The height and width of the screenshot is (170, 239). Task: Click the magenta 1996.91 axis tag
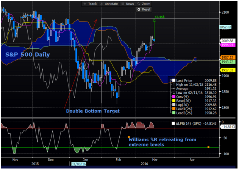[227, 45]
